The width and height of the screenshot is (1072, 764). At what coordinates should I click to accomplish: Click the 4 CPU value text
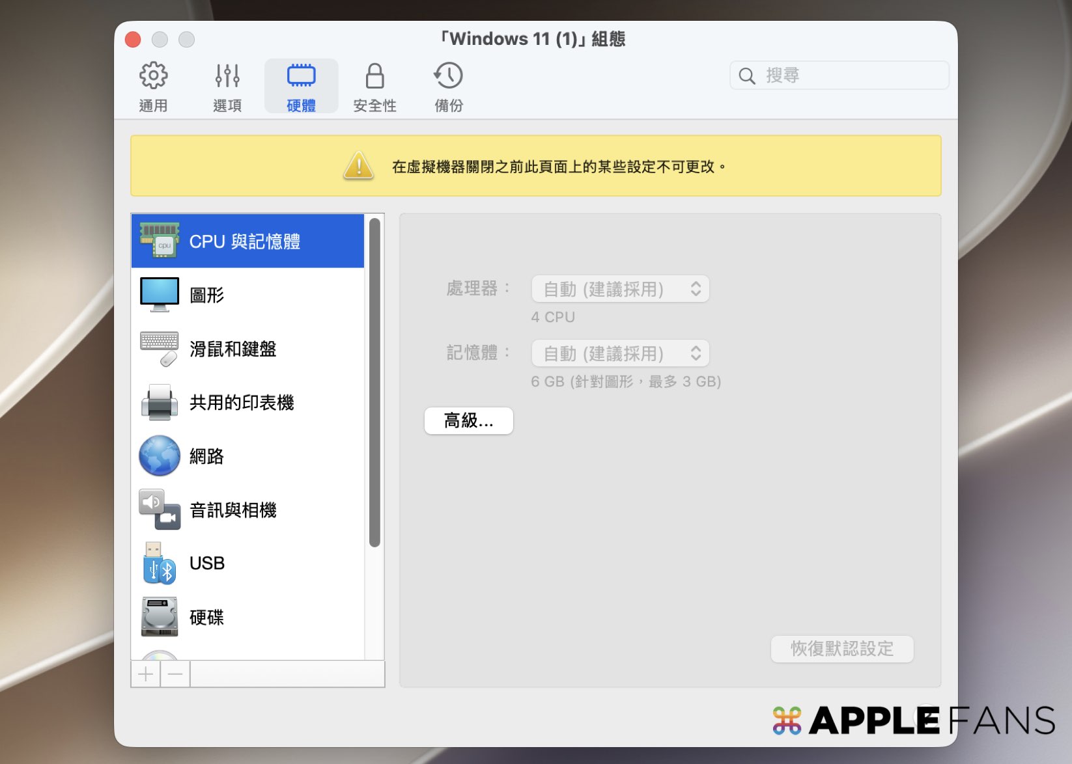coord(553,317)
